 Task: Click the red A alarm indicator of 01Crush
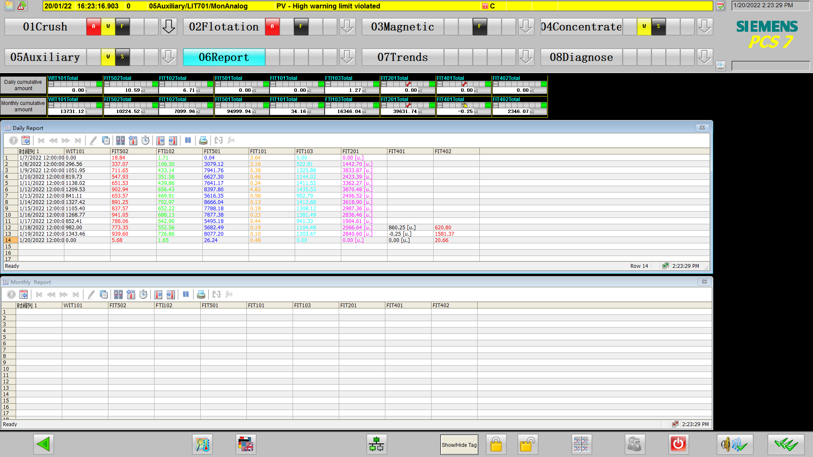(94, 27)
